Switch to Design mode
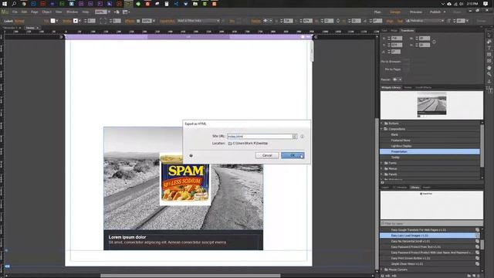Screen dimensions: 494x278 point(395,12)
